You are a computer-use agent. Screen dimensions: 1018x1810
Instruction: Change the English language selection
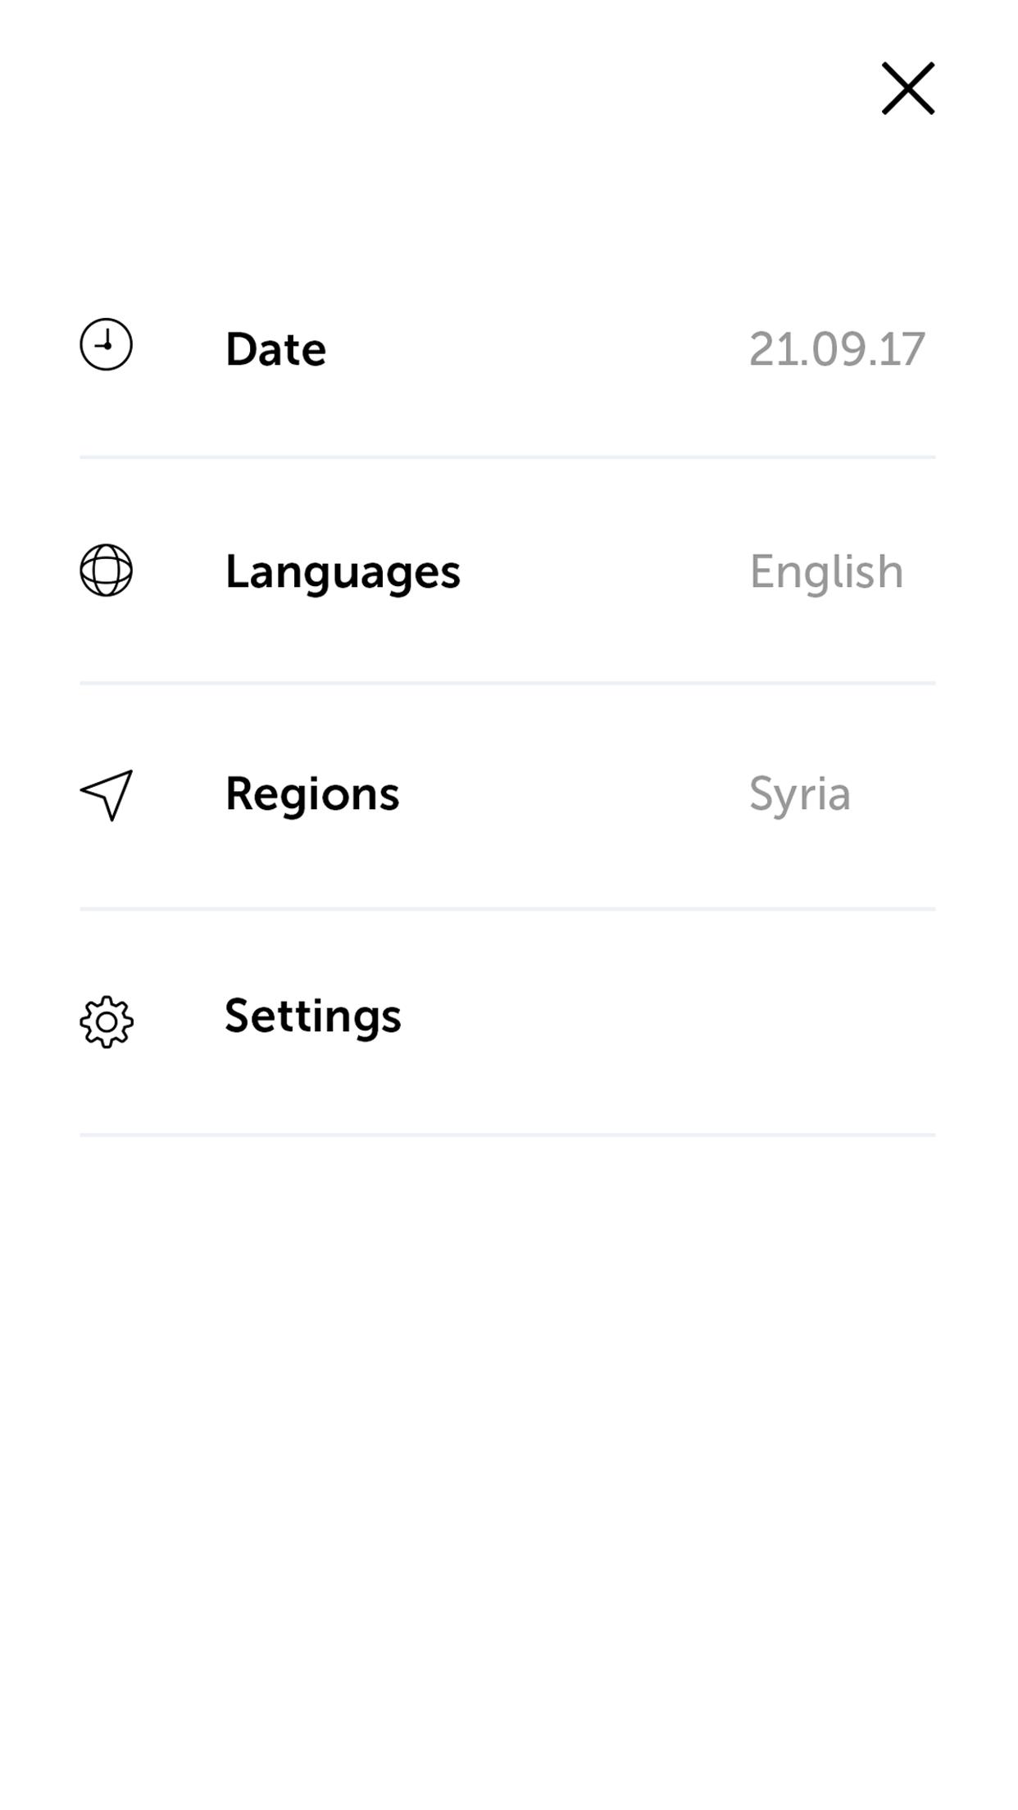click(826, 572)
